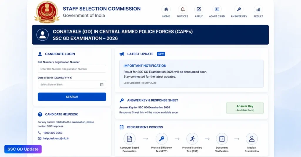Click the 'Result for SSC GD Examination 2026' announcement text
Screen dimensions: 301x157
(x=165, y=72)
